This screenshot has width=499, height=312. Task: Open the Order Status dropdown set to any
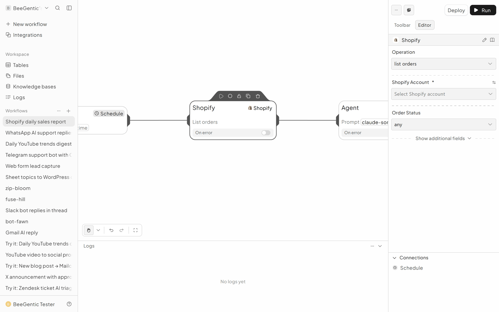click(x=444, y=124)
